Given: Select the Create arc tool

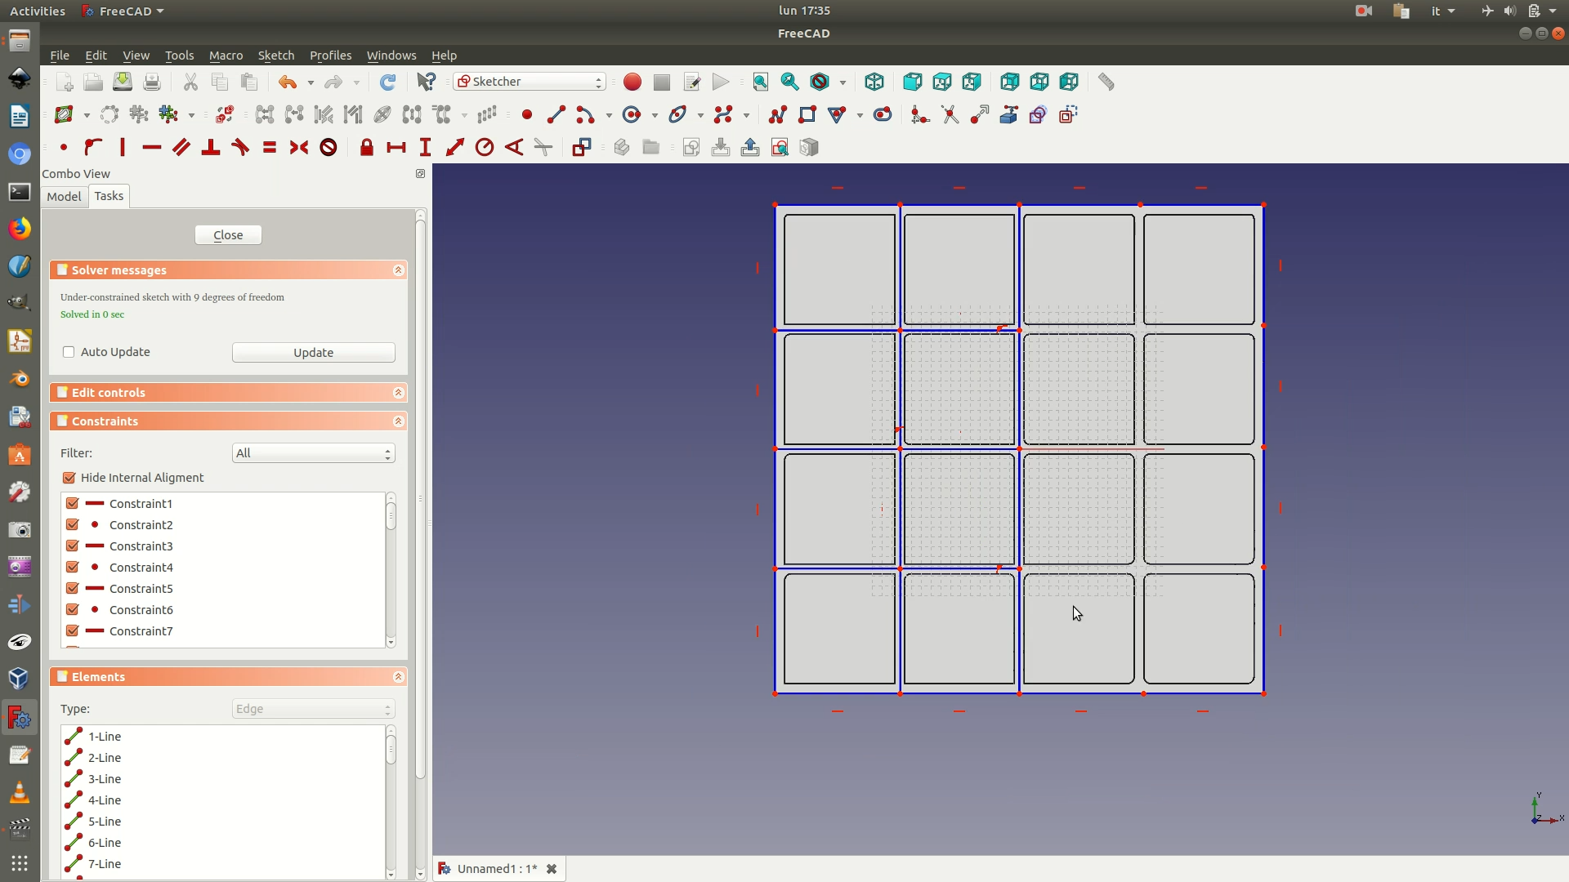Looking at the screenshot, I should (586, 115).
